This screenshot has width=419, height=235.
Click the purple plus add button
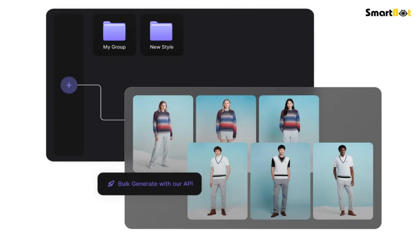69,85
